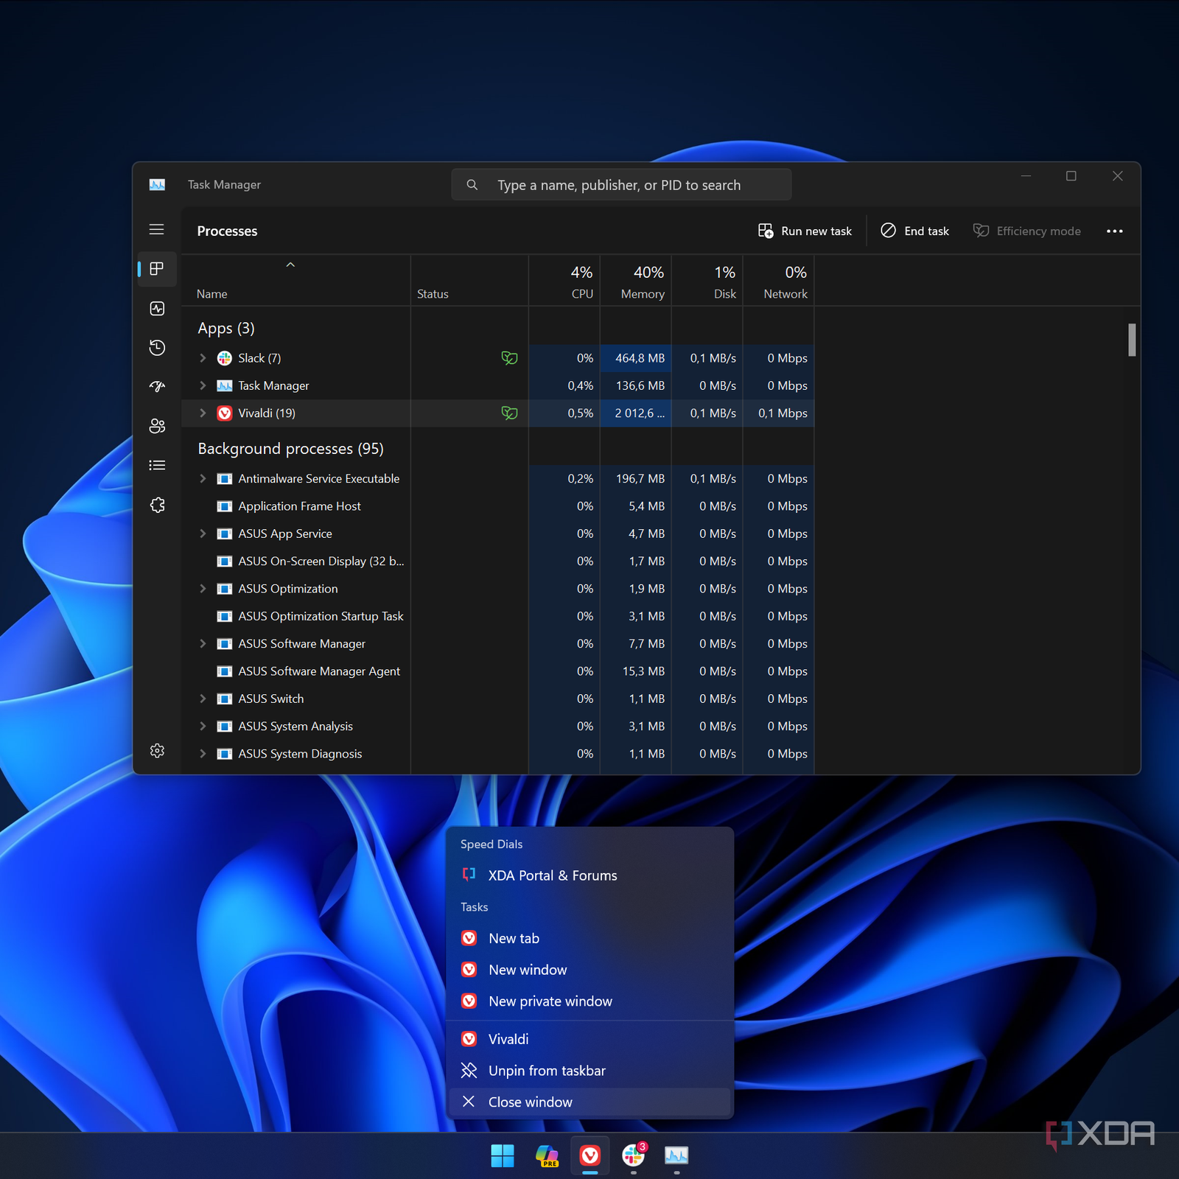Expand the Vivaldi (19) process group
Viewport: 1179px width, 1179px height.
point(203,413)
